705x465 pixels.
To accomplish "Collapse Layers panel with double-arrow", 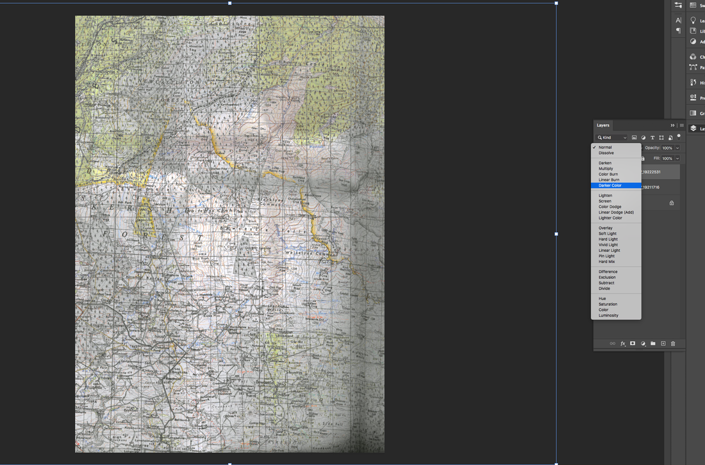I will point(672,125).
